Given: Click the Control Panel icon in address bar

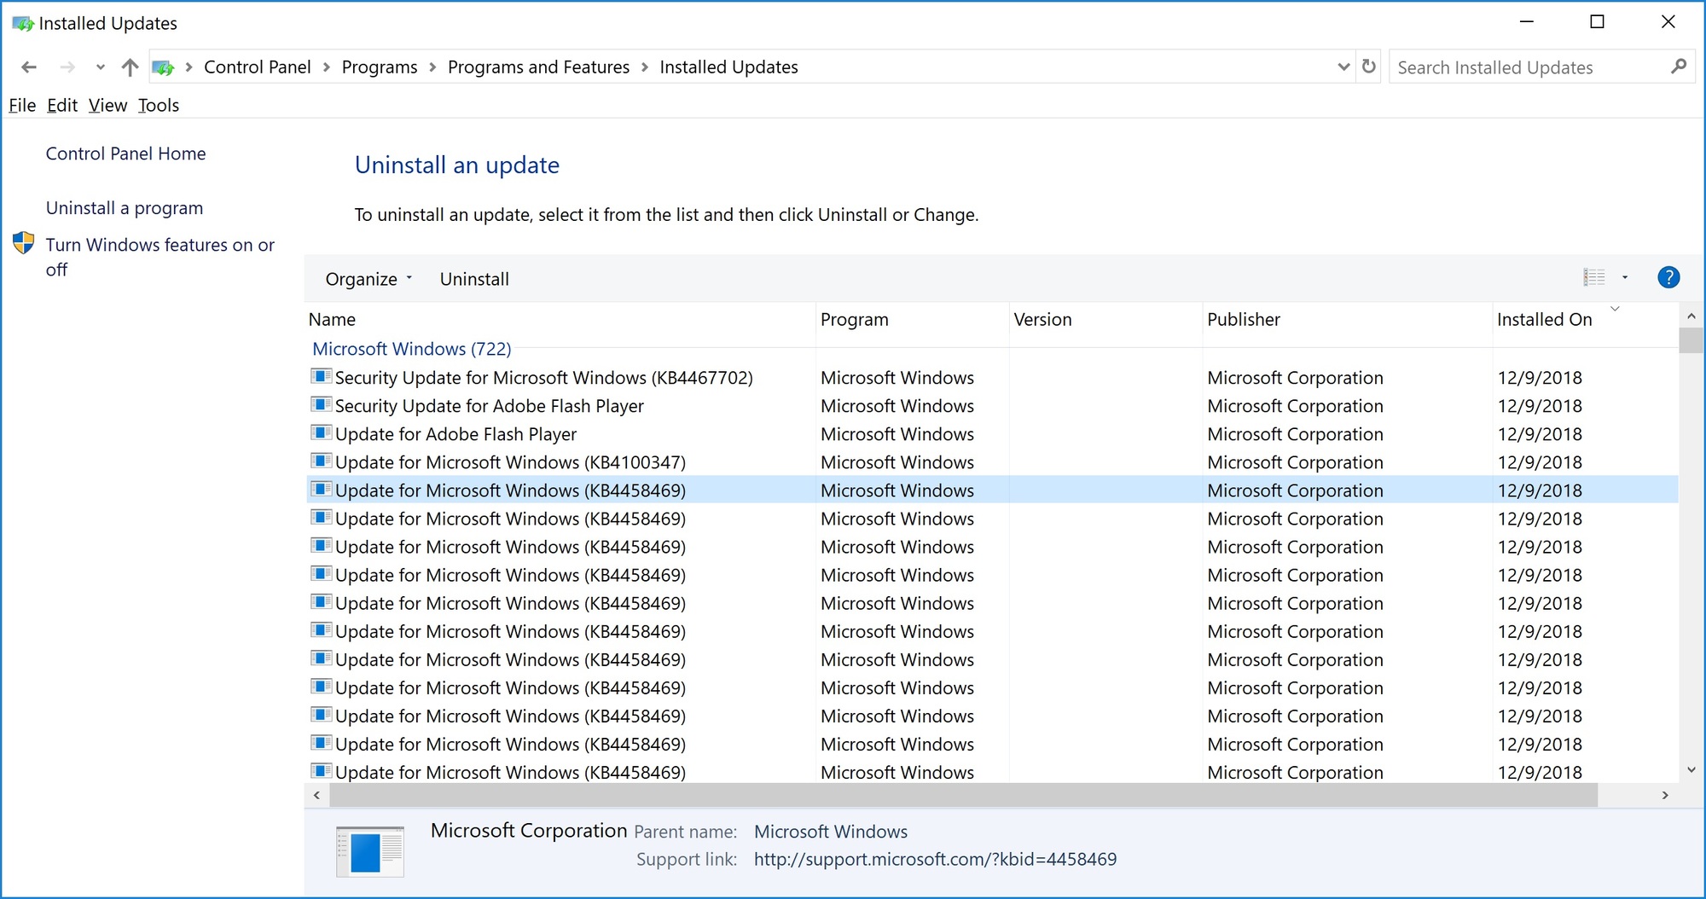Looking at the screenshot, I should point(163,67).
